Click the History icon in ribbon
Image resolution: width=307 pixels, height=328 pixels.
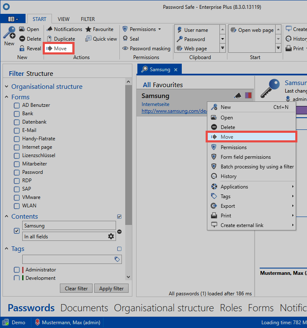pos(289,39)
